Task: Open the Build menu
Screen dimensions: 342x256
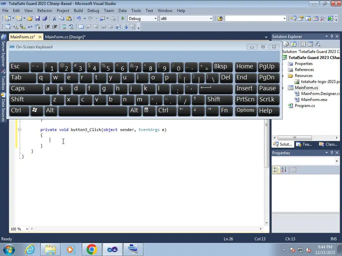Action: pos(78,10)
